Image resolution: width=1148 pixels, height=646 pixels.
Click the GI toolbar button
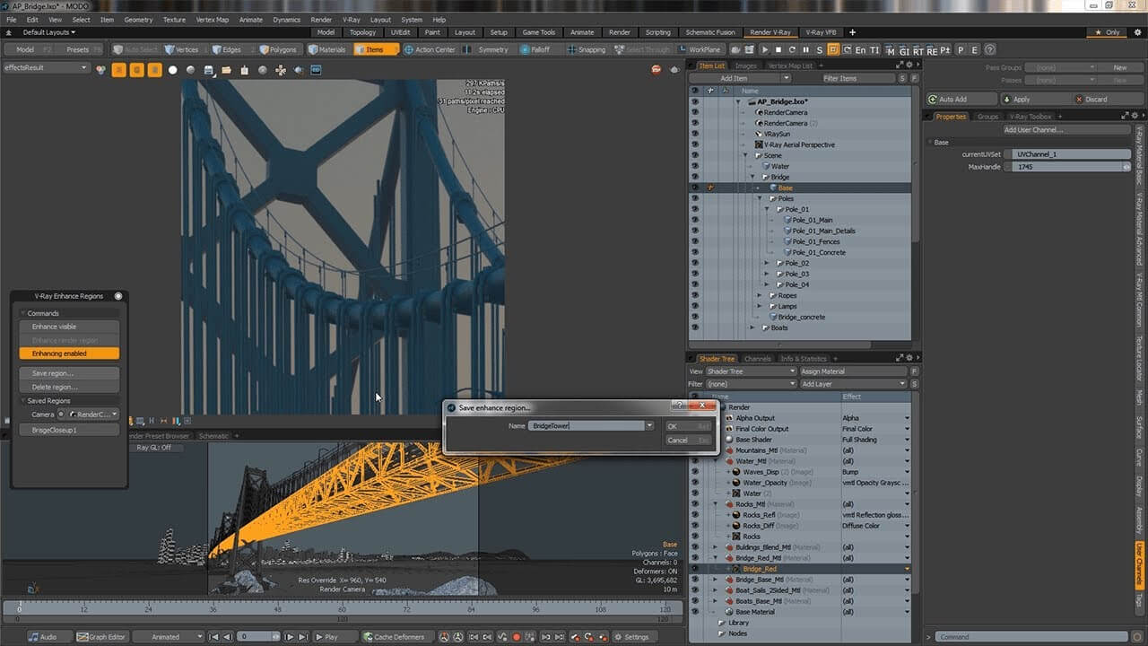coord(904,50)
